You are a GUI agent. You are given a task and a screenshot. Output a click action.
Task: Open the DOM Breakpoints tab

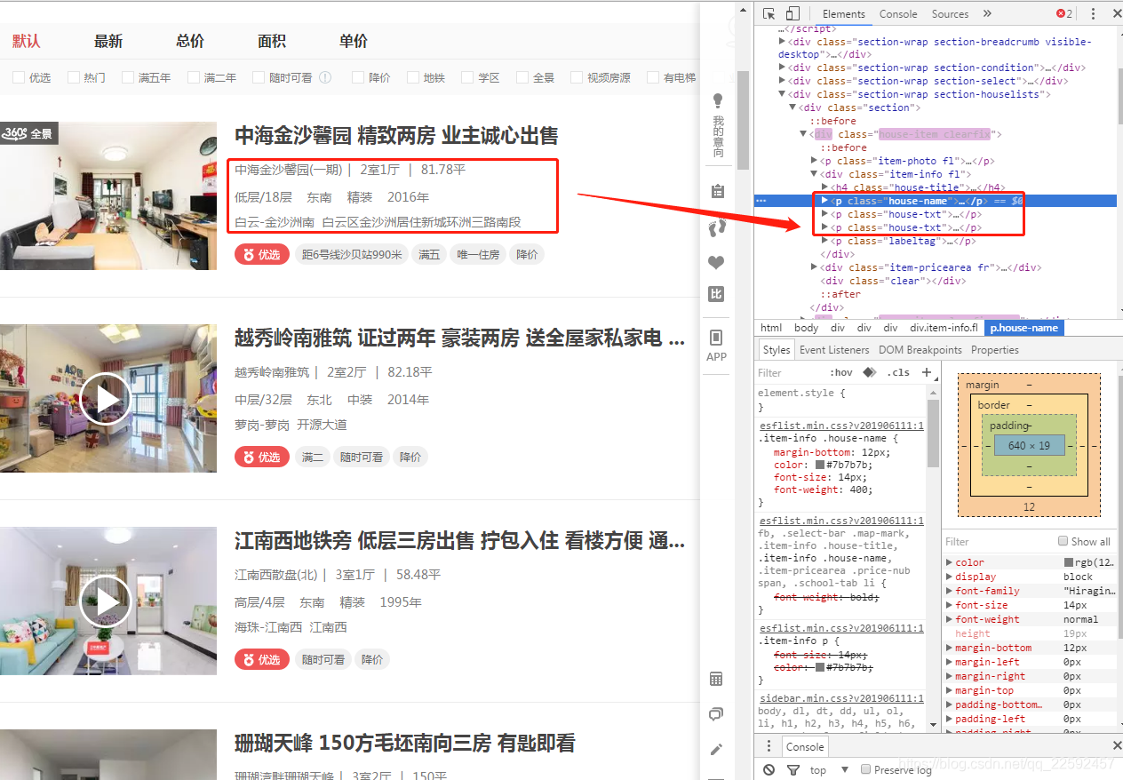point(920,350)
